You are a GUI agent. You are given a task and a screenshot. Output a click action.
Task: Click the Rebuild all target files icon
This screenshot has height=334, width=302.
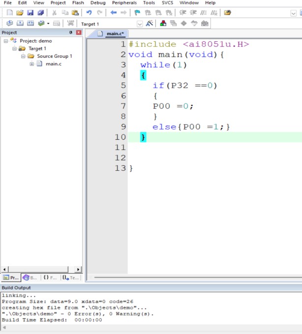click(30, 23)
